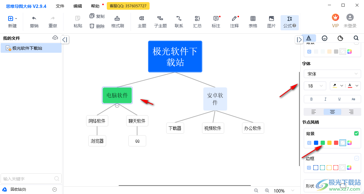Viewport: 364px width, 194px height.
Task: Collapse the 电脑软件 node branch
Action: tap(117, 105)
